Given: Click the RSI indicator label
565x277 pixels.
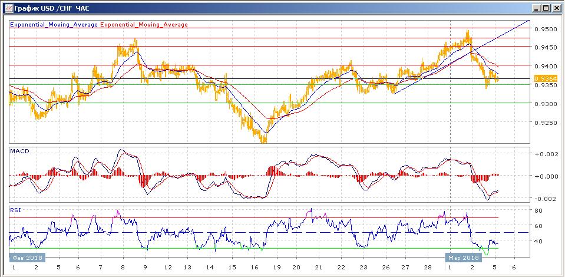Looking at the screenshot, I should click(16, 209).
